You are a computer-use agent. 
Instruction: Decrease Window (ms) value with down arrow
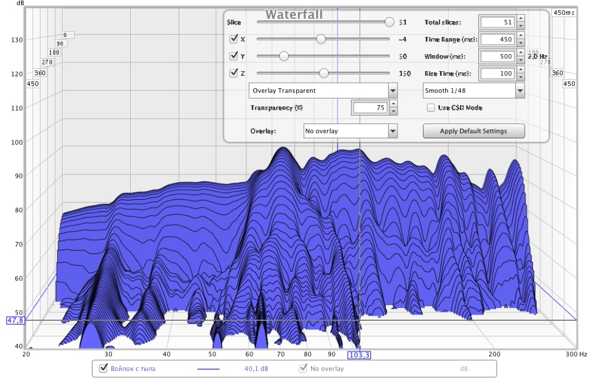521,60
